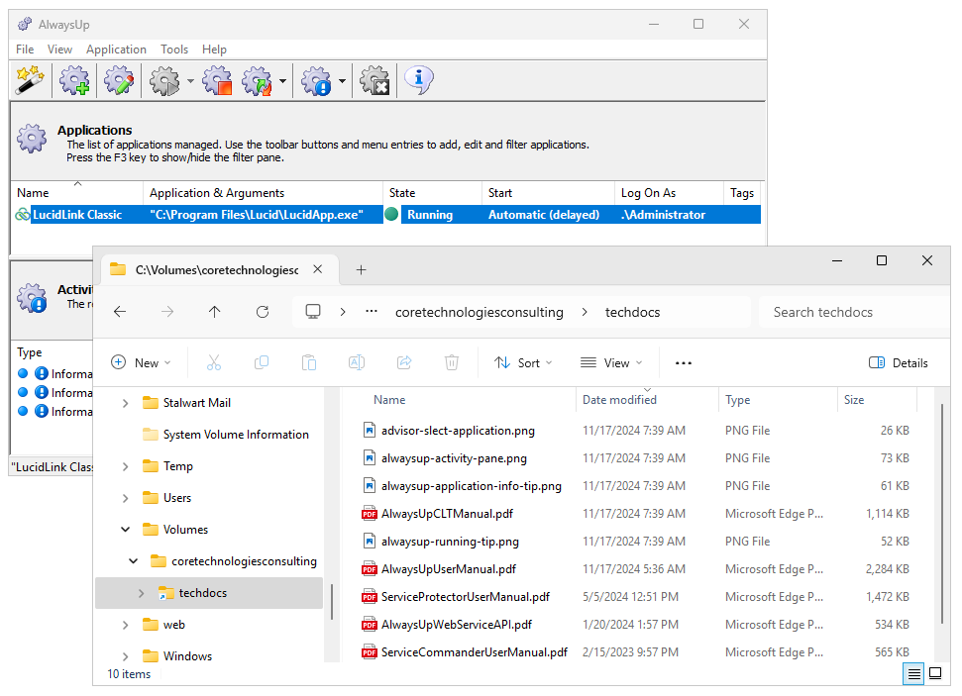Select the LucidLink Classic application row

(386, 215)
